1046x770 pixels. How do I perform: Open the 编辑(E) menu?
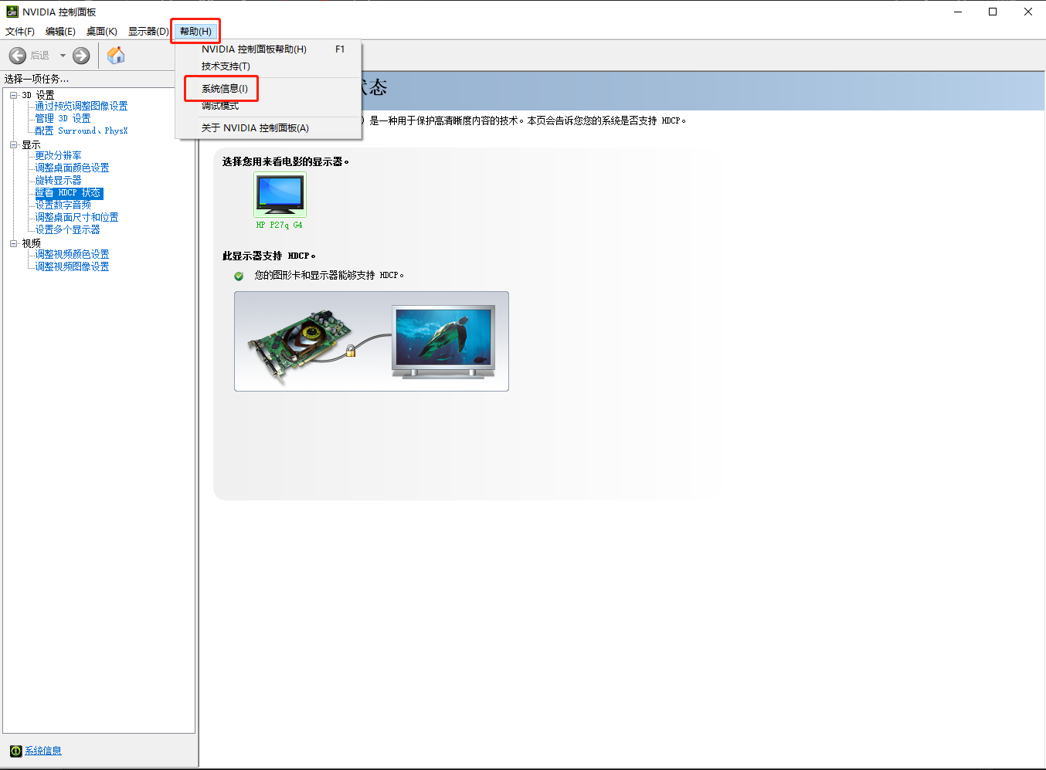coord(60,32)
